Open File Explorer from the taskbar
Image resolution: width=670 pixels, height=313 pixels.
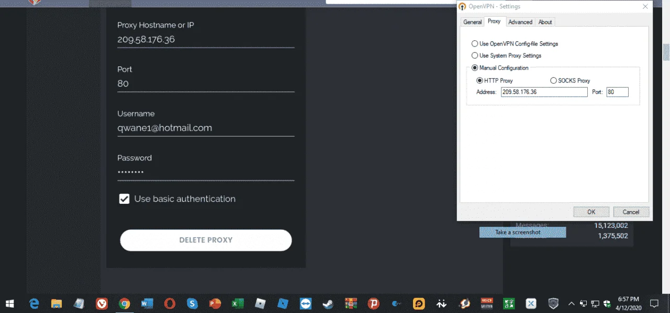pos(57,303)
